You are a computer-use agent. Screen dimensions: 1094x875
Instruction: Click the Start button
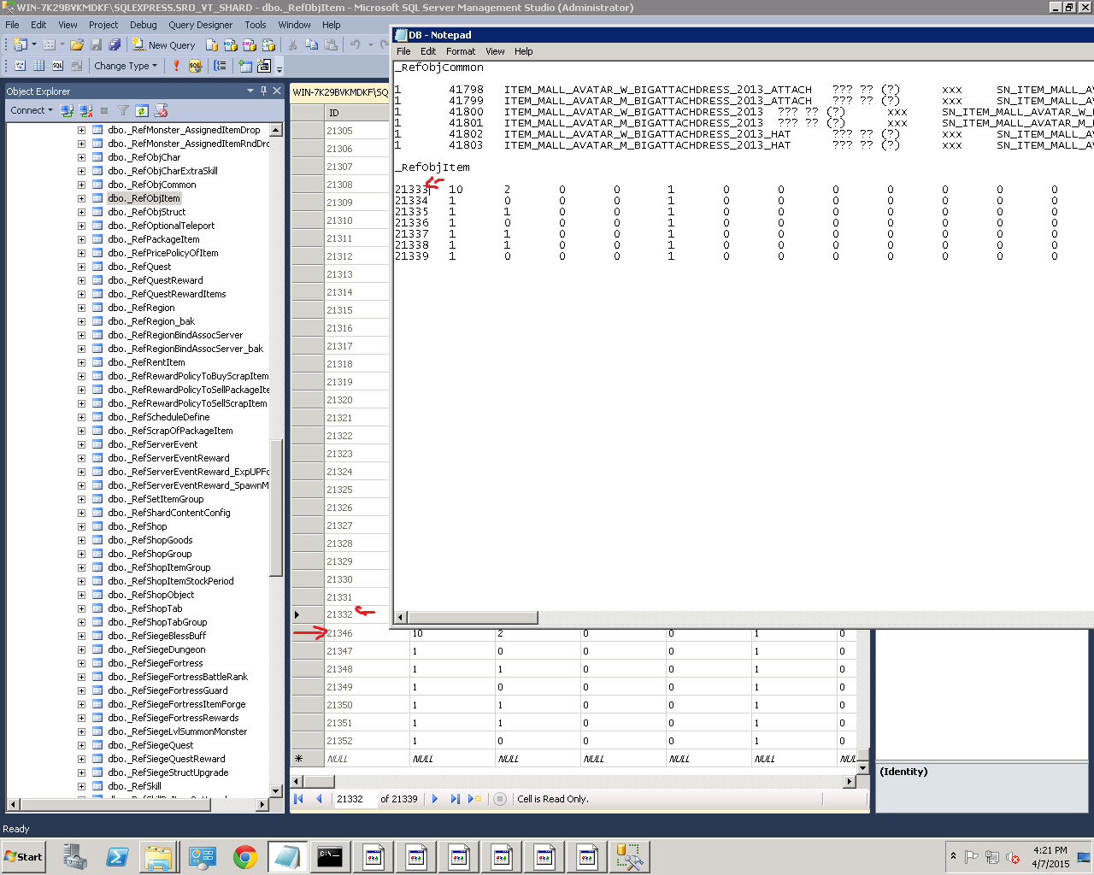coord(24,857)
